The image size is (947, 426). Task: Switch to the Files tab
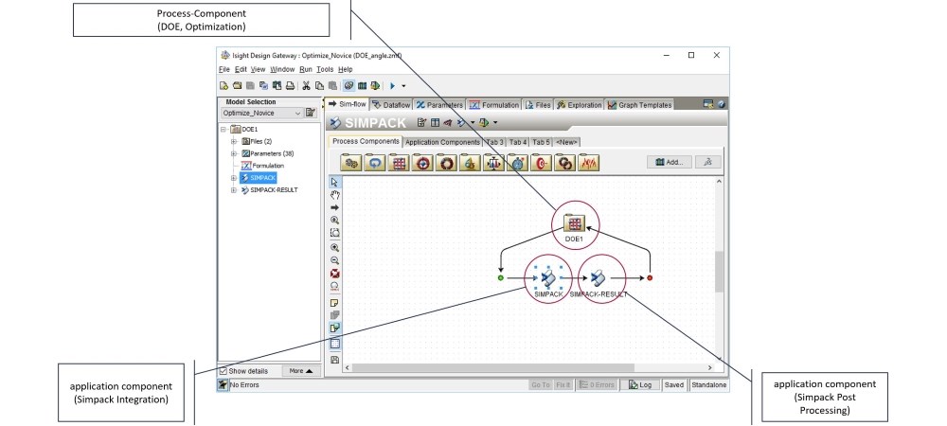(x=538, y=104)
